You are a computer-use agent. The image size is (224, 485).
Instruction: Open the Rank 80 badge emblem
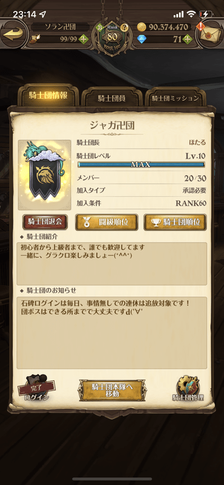click(x=112, y=38)
